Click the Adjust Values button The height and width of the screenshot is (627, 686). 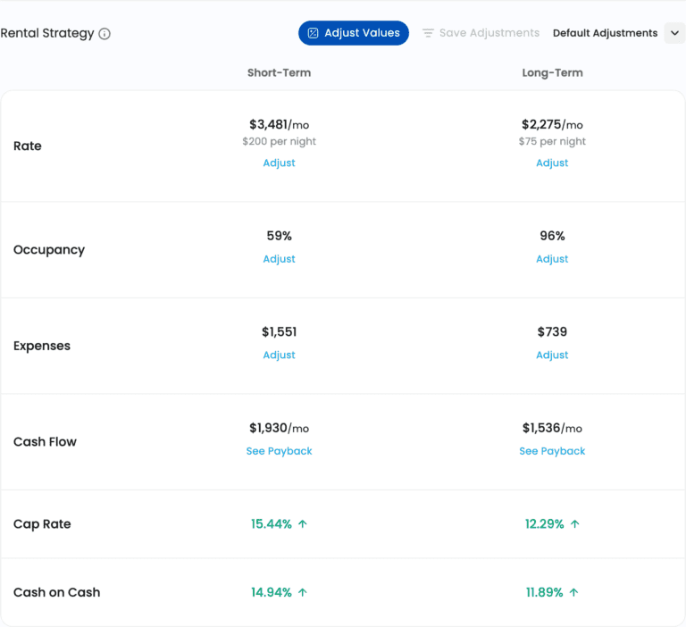[354, 33]
